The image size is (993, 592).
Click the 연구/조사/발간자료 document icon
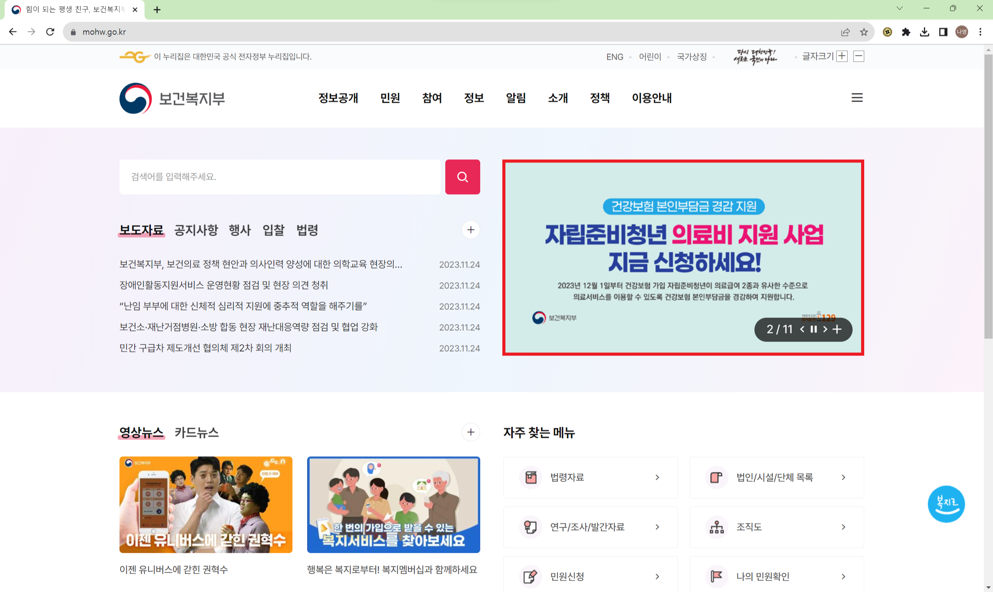530,526
